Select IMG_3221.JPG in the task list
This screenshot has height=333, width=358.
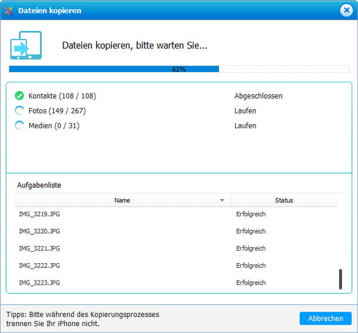(x=39, y=248)
